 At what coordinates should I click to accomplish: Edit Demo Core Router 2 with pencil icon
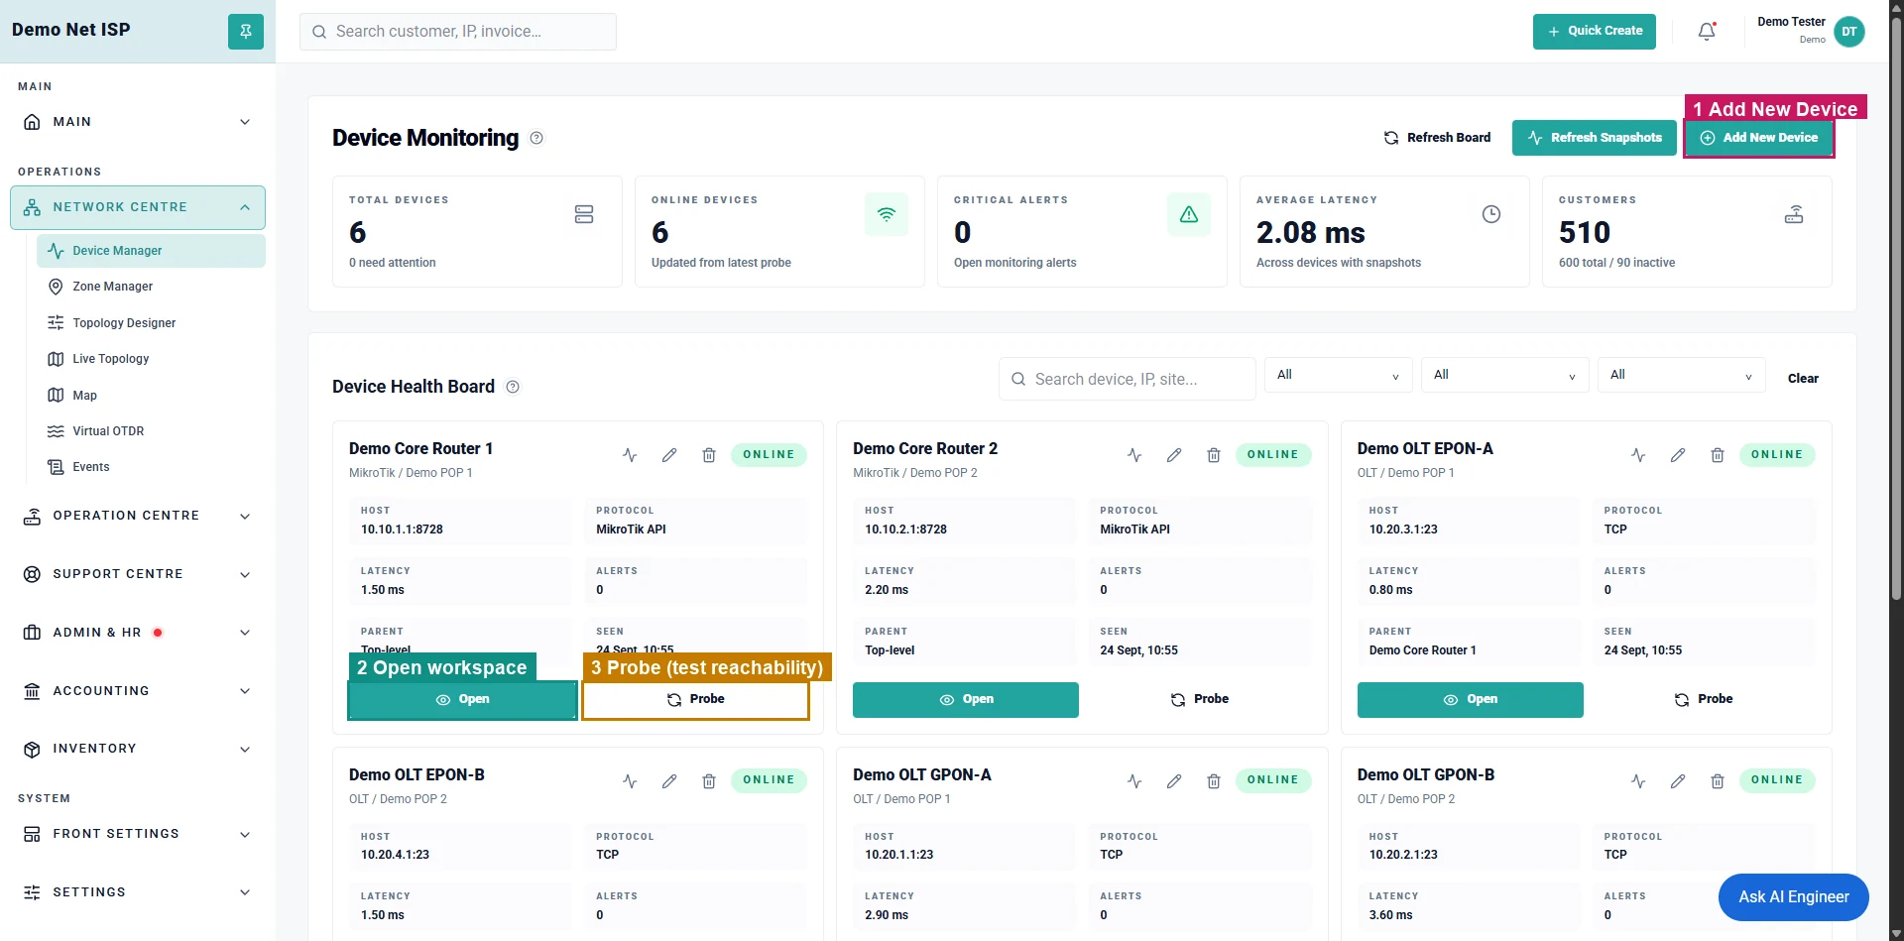(1174, 455)
